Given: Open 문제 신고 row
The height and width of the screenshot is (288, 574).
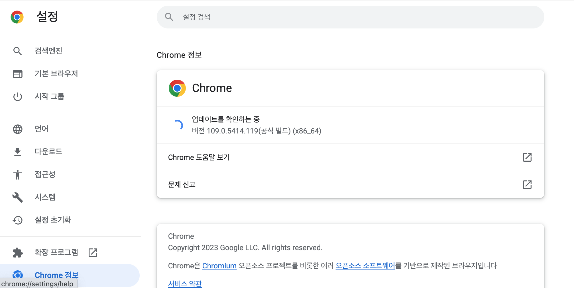Looking at the screenshot, I should pyautogui.click(x=350, y=185).
